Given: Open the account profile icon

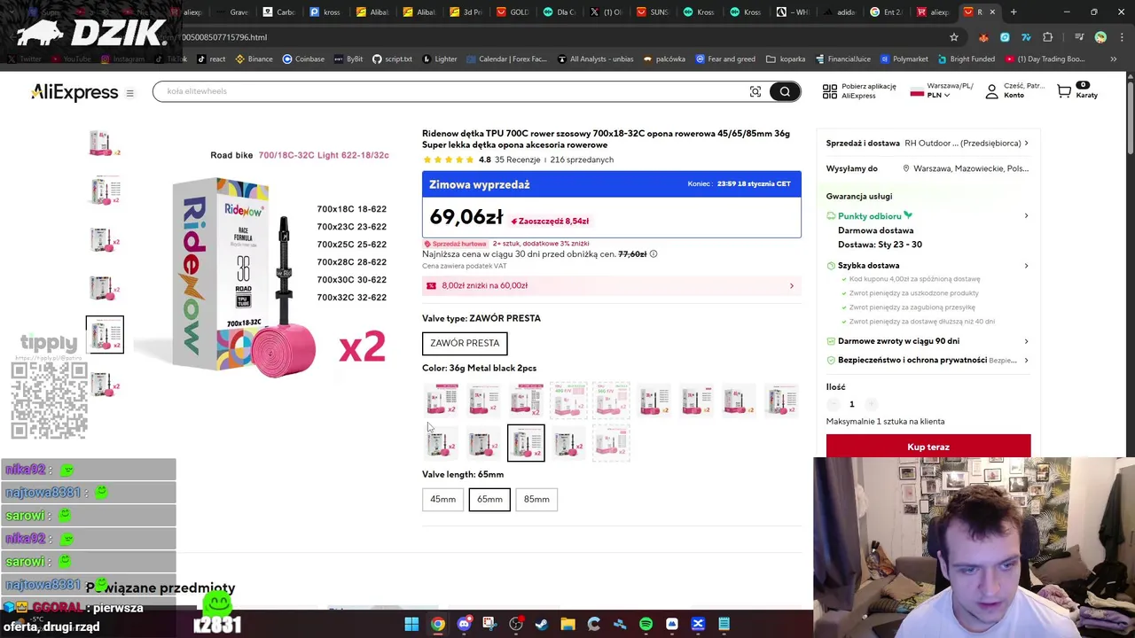Looking at the screenshot, I should point(991,91).
